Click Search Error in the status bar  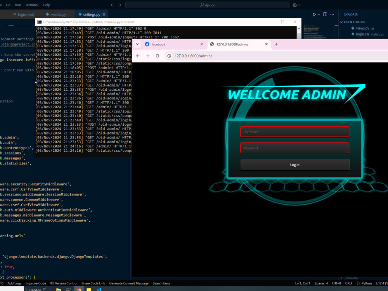161,283
